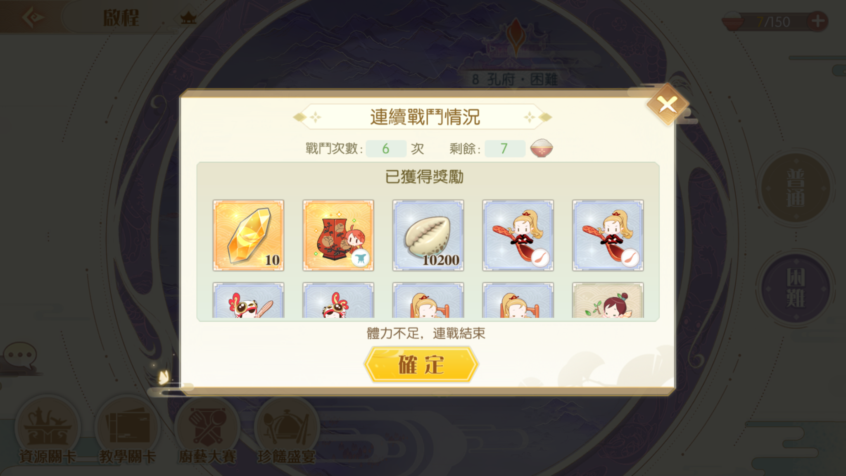Click the back arrow beside 啟程
The width and height of the screenshot is (846, 476).
coord(33,17)
